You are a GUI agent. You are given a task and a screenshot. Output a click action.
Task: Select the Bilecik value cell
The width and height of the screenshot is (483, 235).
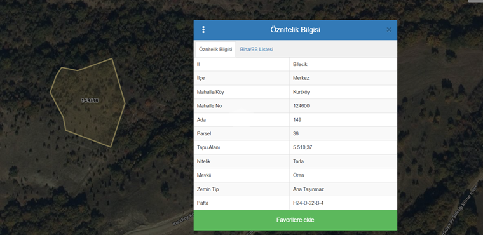tap(343, 64)
